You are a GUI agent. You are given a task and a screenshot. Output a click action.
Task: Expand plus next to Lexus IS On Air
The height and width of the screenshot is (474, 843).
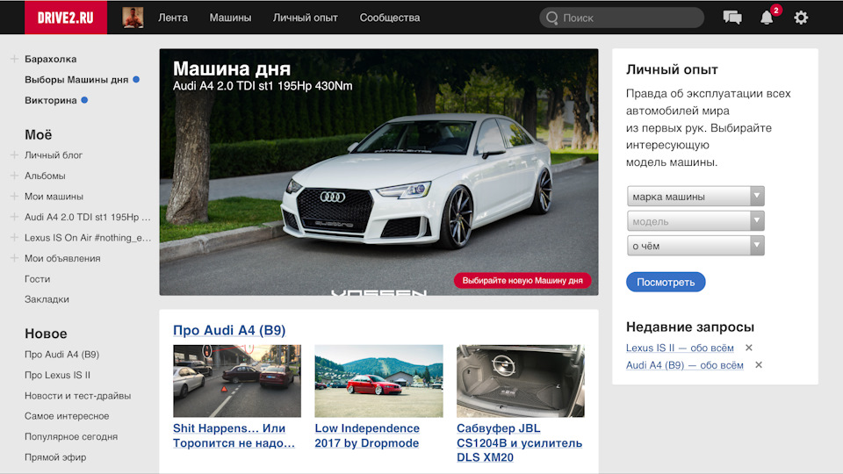pyautogui.click(x=15, y=238)
